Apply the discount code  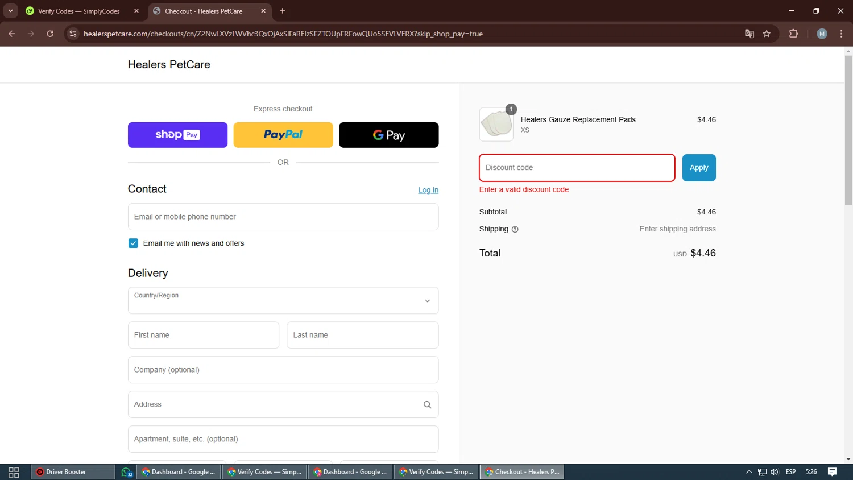699,168
